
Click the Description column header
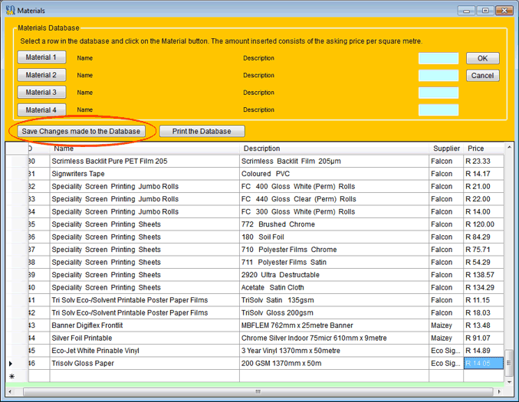click(x=261, y=149)
